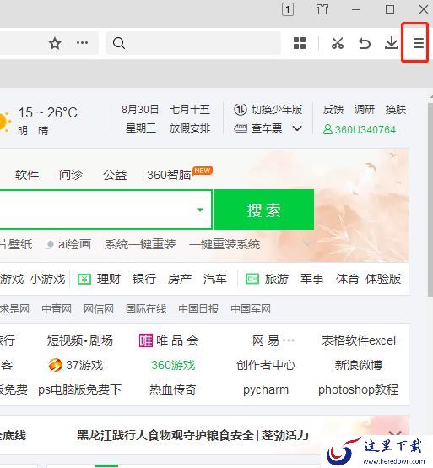Open the hamburger main menu
This screenshot has height=468, width=433.
[418, 43]
